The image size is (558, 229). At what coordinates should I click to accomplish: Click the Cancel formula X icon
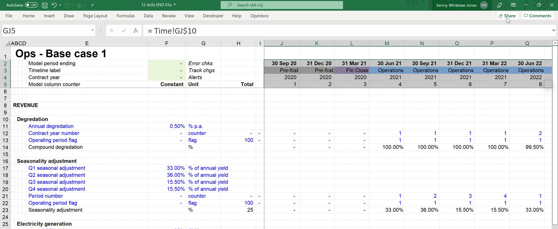coord(112,30)
